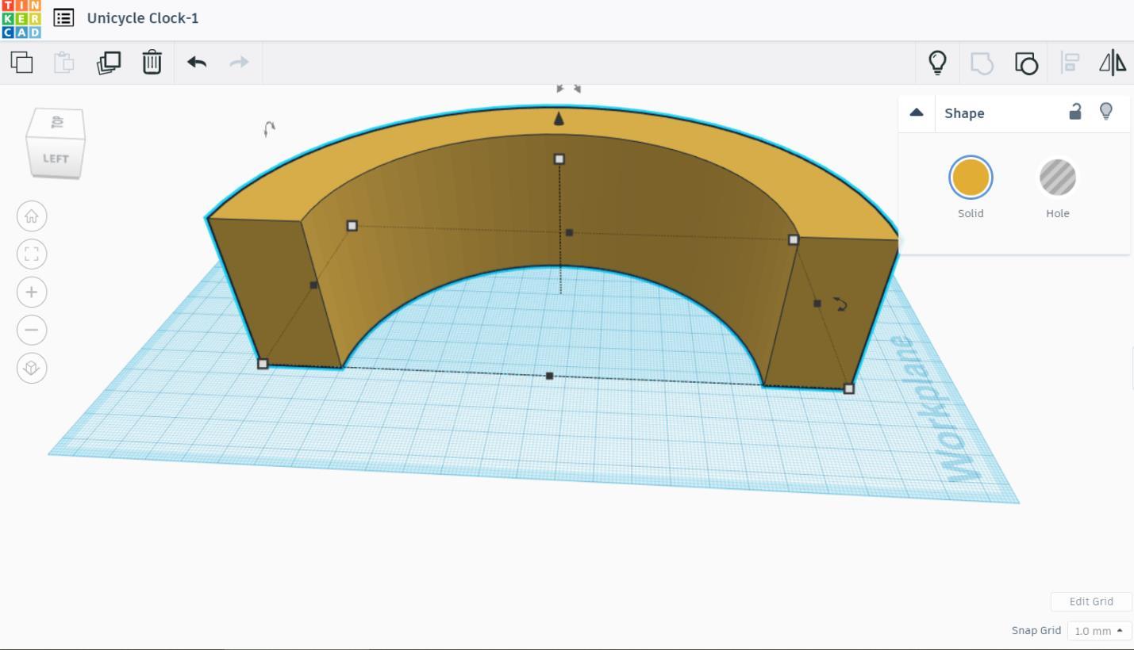Collapse the Shape panel
The width and height of the screenshot is (1134, 650).
click(x=917, y=113)
